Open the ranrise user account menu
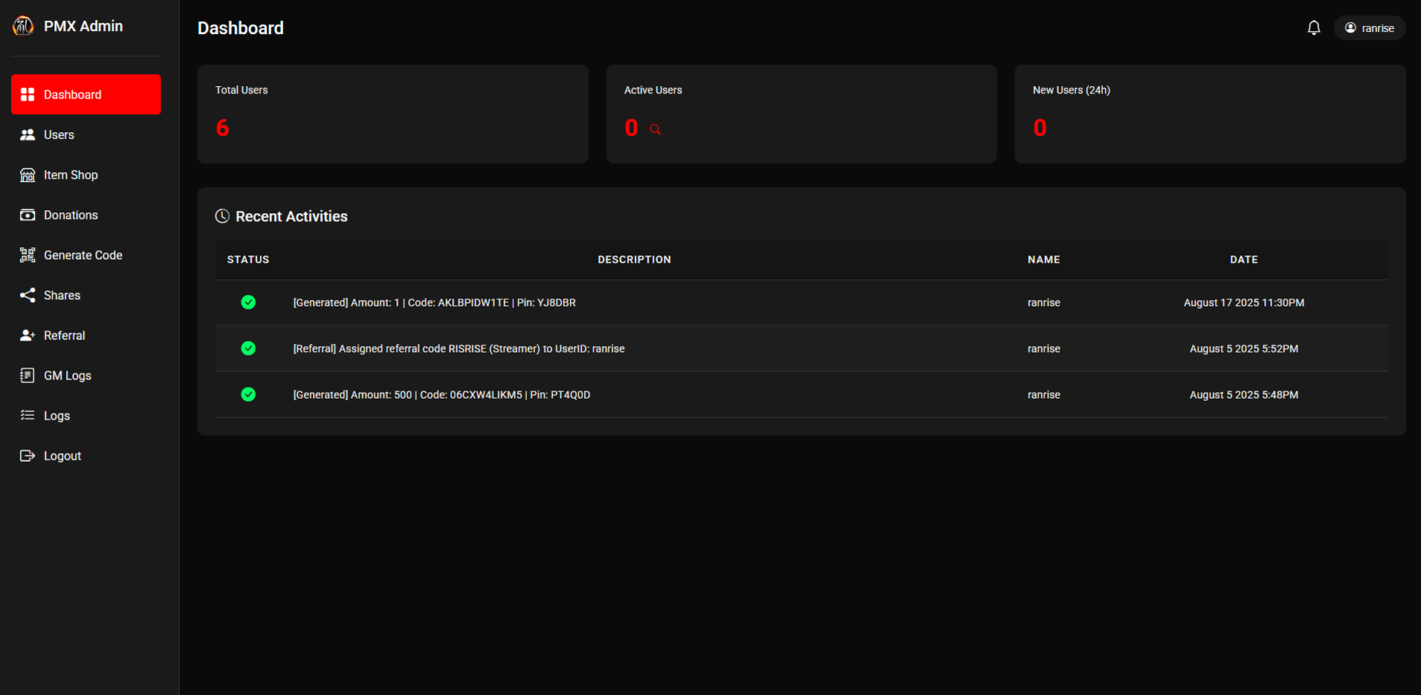 click(1369, 28)
